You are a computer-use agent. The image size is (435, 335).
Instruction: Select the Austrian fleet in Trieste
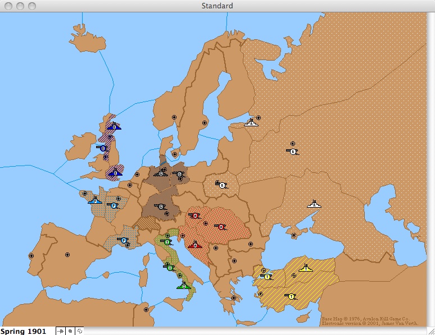pyautogui.click(x=195, y=245)
